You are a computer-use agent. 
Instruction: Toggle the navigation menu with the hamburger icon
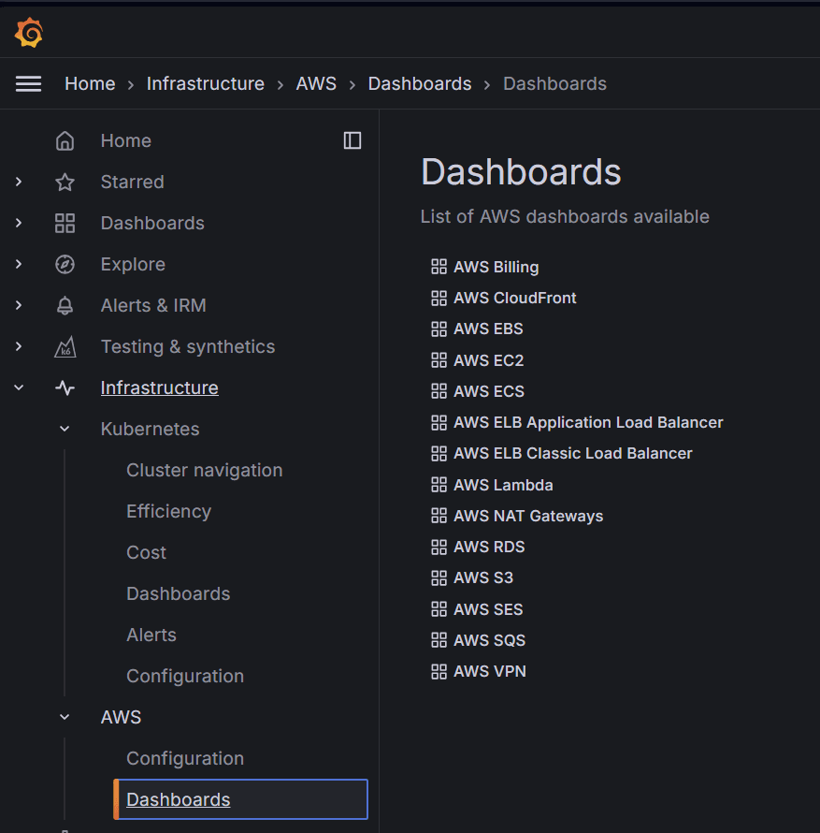[x=28, y=83]
